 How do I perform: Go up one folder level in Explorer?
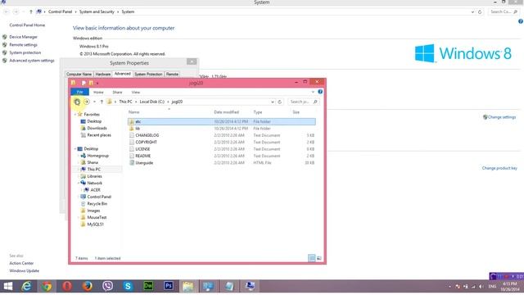102,102
